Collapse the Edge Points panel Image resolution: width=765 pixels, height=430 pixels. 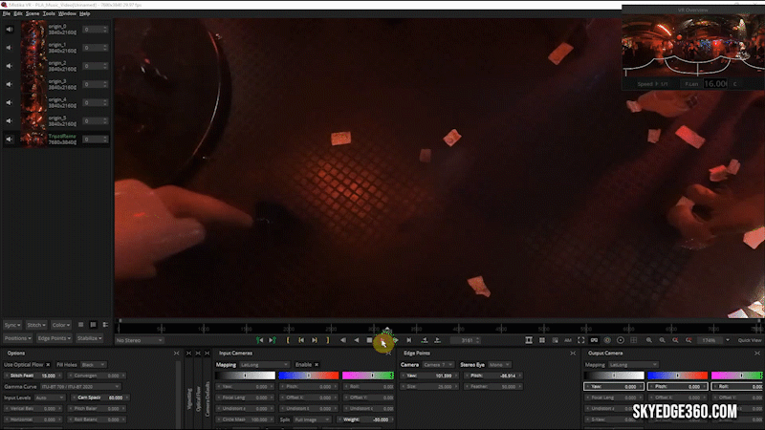[573, 353]
